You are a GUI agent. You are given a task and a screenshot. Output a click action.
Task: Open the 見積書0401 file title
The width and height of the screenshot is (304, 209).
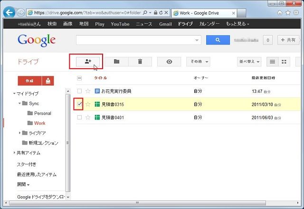tap(113, 118)
